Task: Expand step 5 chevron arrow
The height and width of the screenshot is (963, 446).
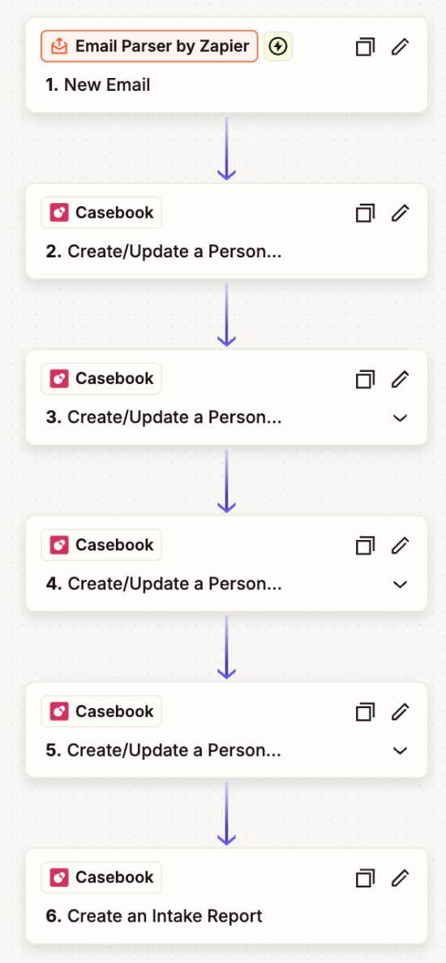Action: click(400, 750)
